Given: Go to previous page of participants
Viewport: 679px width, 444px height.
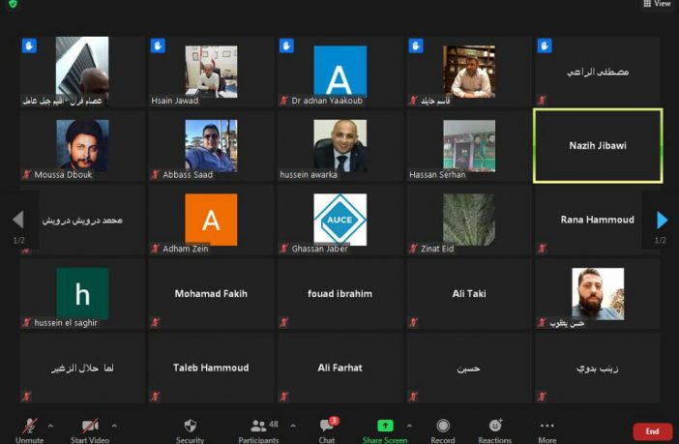Looking at the screenshot, I should [x=17, y=221].
